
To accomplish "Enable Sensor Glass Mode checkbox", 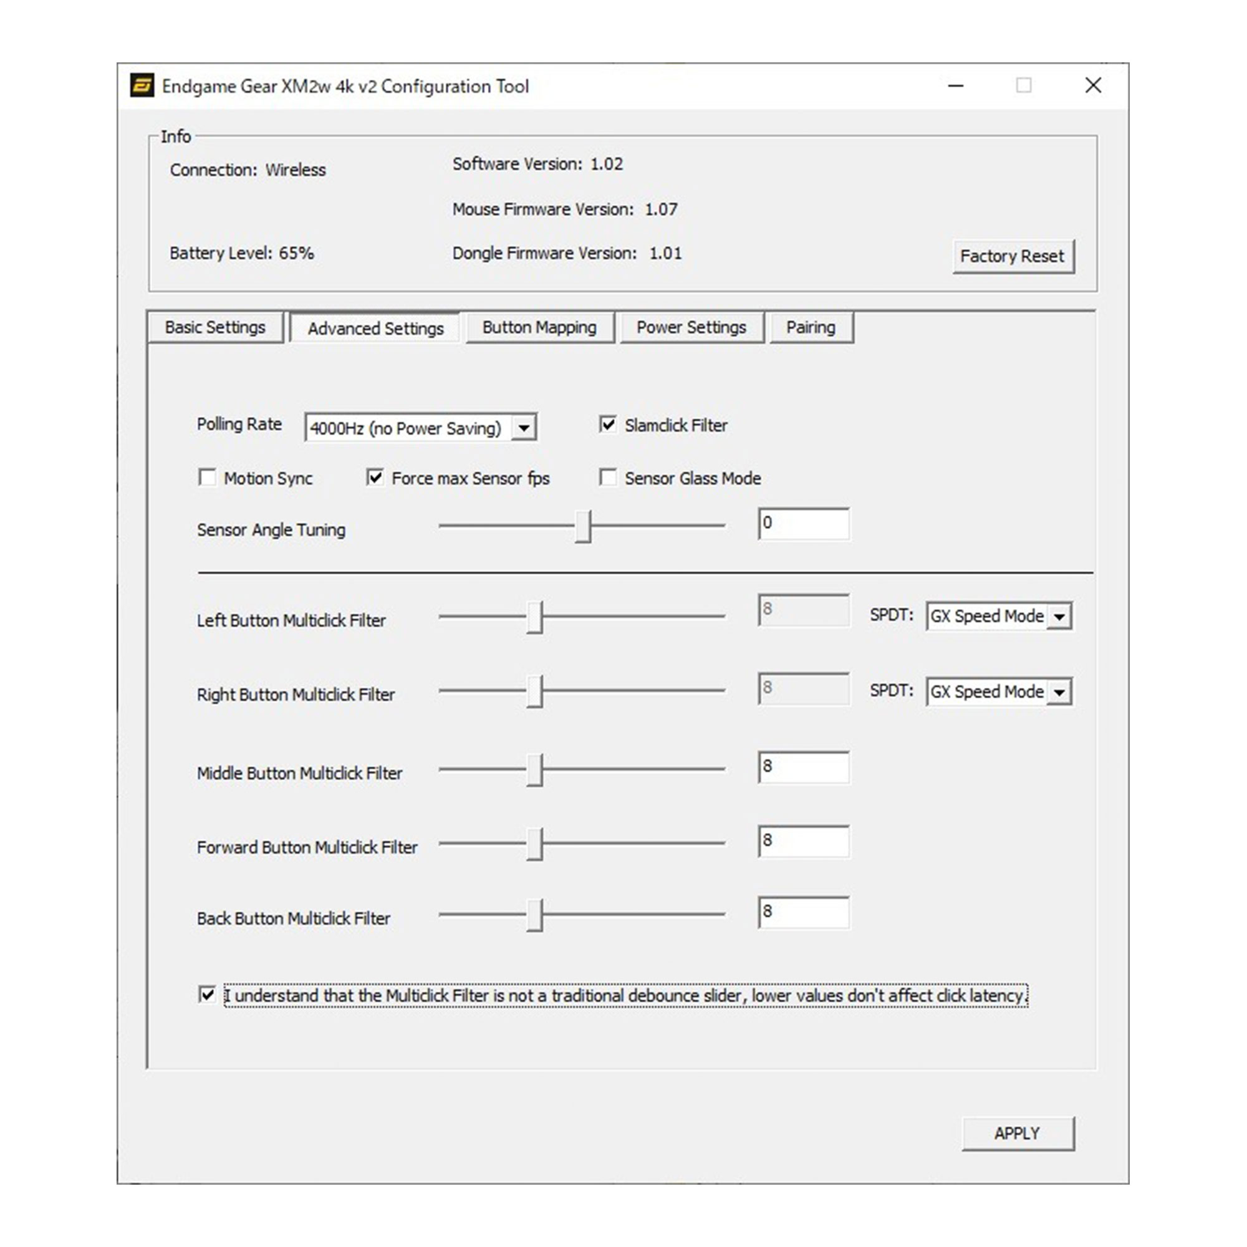I will tap(607, 478).
